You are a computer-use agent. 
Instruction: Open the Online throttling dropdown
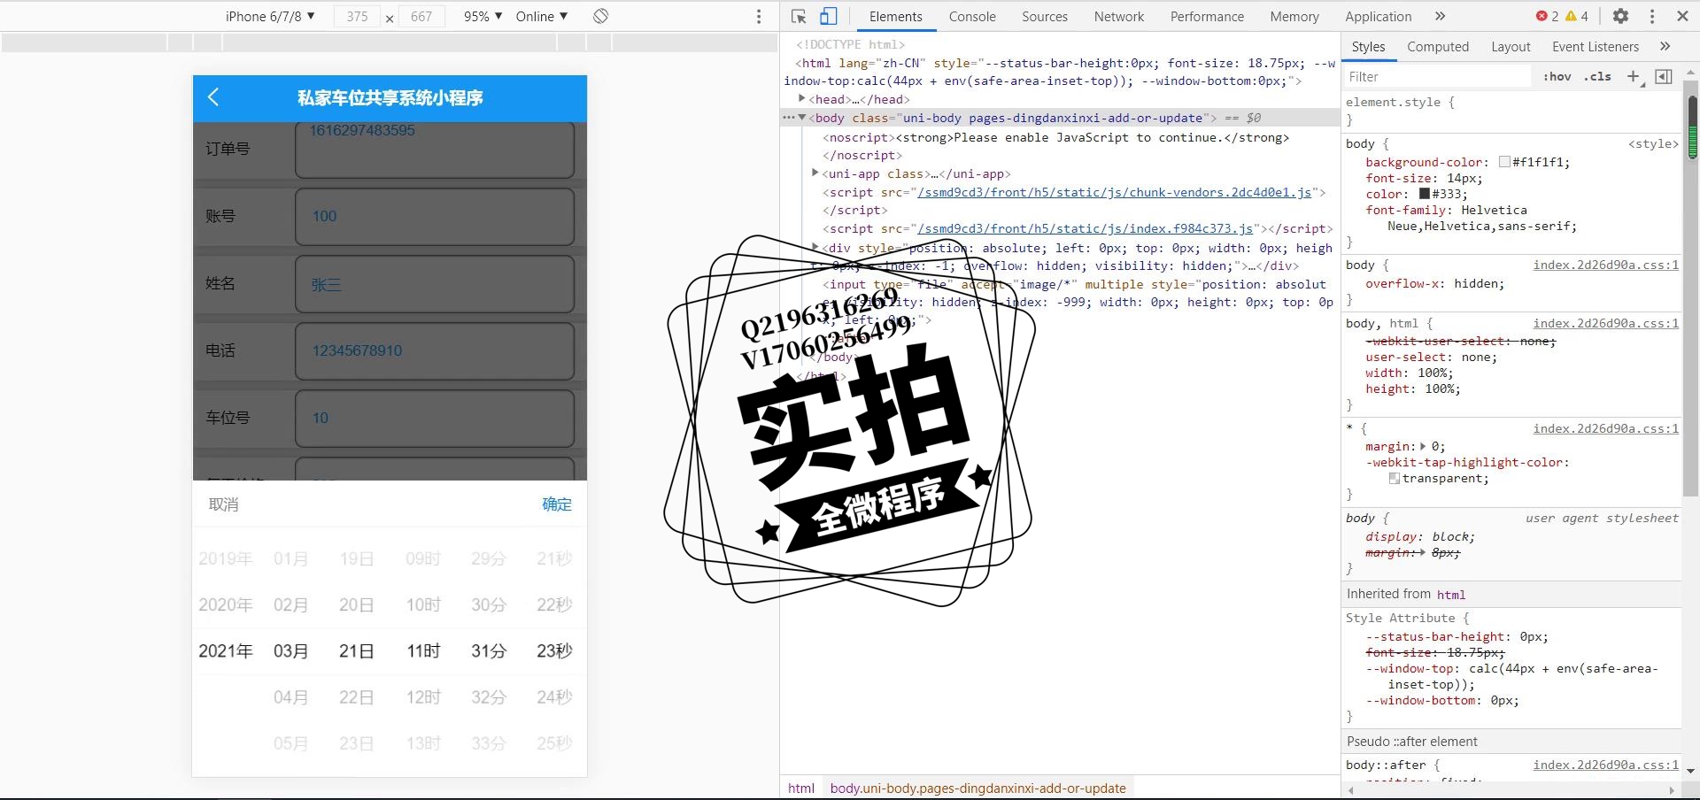[542, 16]
